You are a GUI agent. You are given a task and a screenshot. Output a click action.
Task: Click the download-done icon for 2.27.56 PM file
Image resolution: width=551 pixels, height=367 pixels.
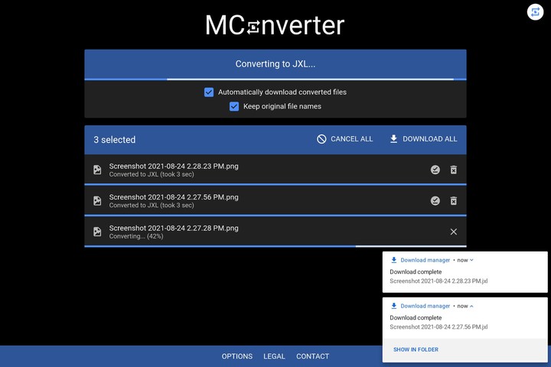pyautogui.click(x=435, y=200)
